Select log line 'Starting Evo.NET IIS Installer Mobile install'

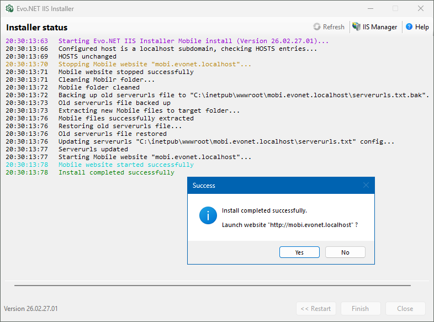tap(193, 41)
